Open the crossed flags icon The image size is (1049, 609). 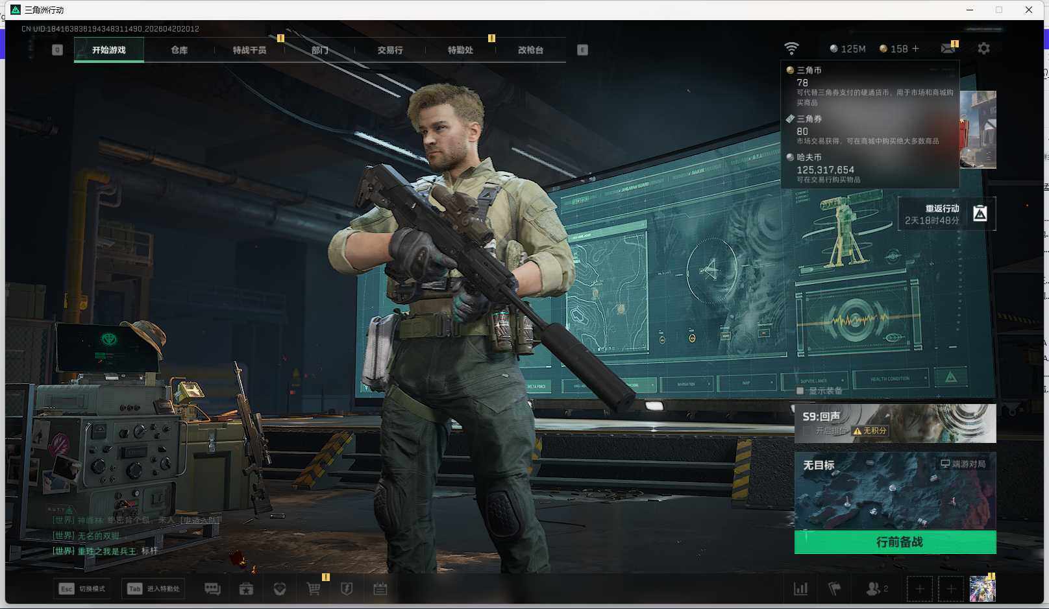(x=835, y=589)
